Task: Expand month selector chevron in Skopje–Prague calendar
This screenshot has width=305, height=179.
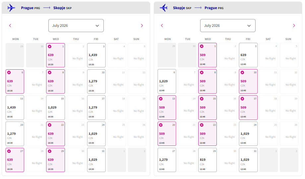Action: point(249,26)
